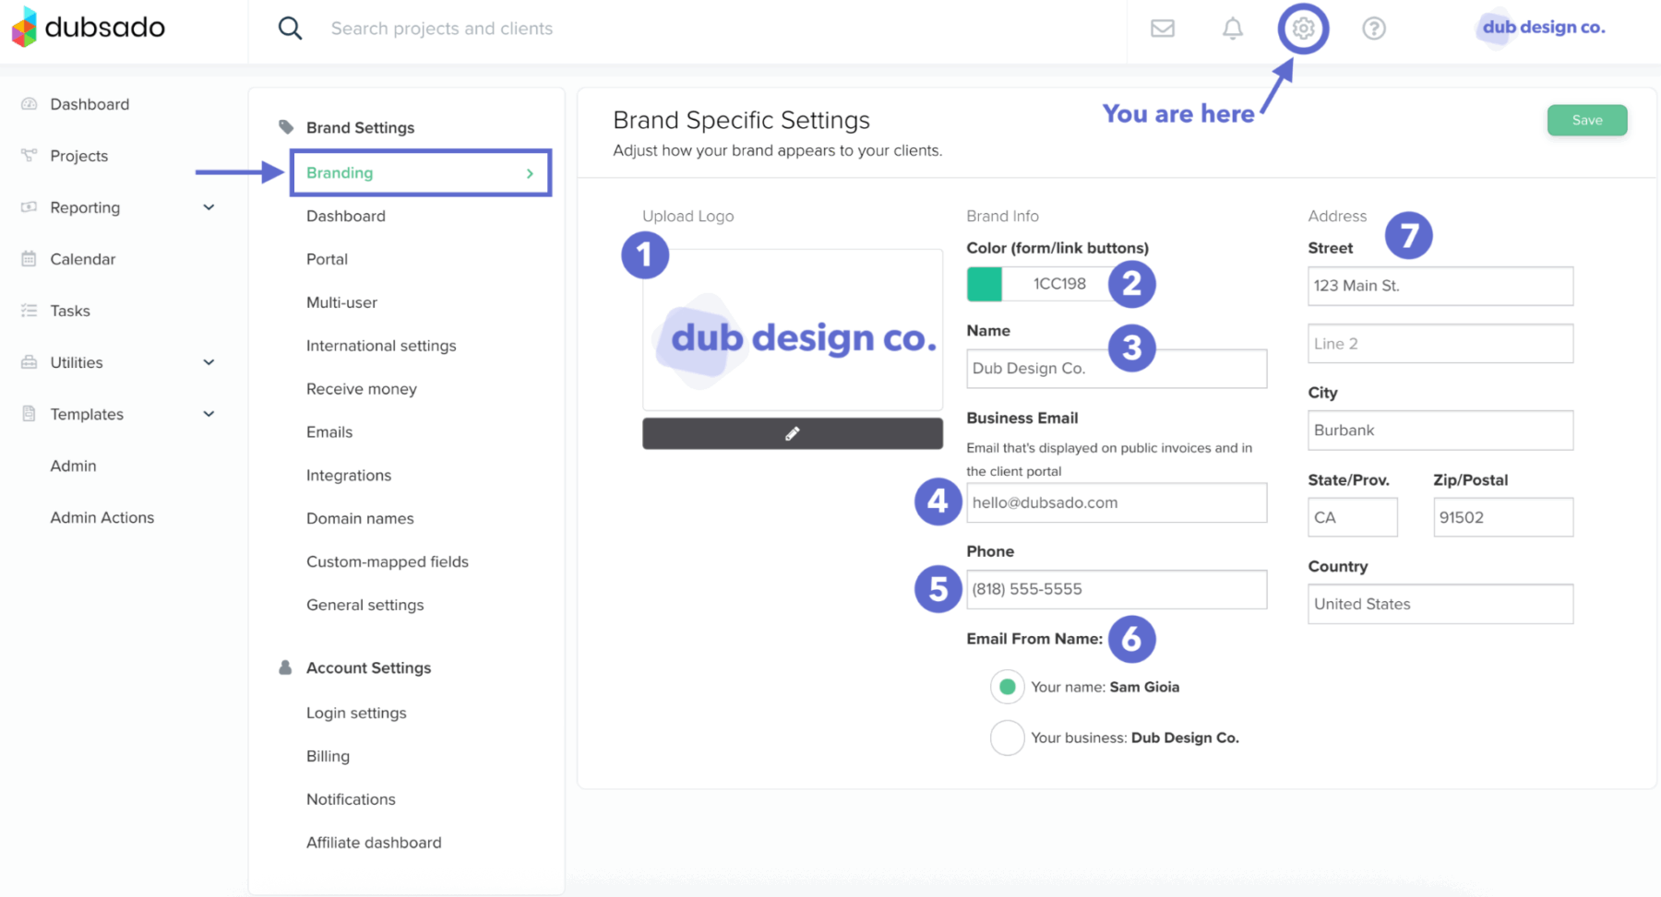Select 'Your name: Sam Gioia' radio
The image size is (1661, 897).
(1008, 687)
